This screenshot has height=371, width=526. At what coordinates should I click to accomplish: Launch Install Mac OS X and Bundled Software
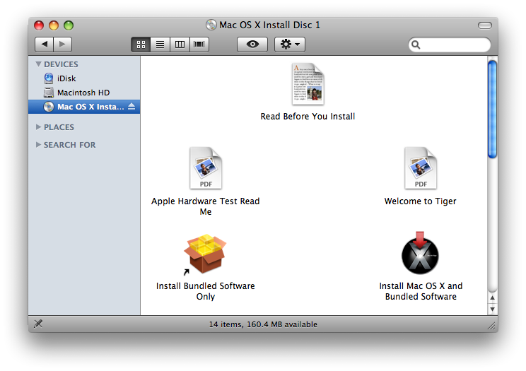(x=420, y=254)
